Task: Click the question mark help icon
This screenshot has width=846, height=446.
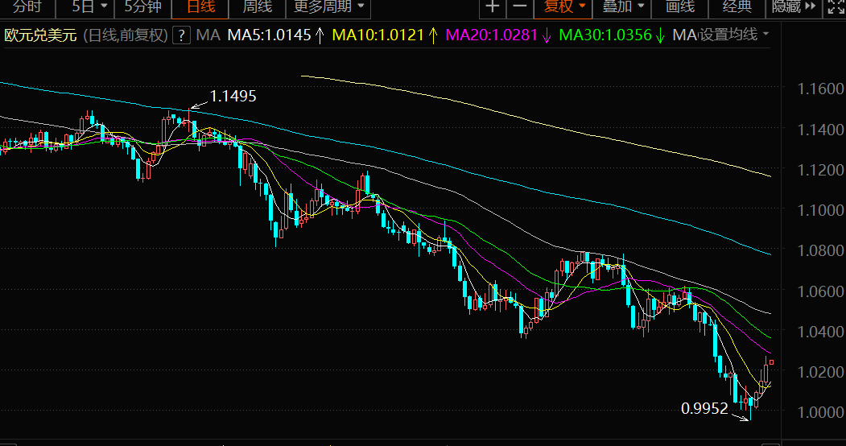Action: (182, 35)
